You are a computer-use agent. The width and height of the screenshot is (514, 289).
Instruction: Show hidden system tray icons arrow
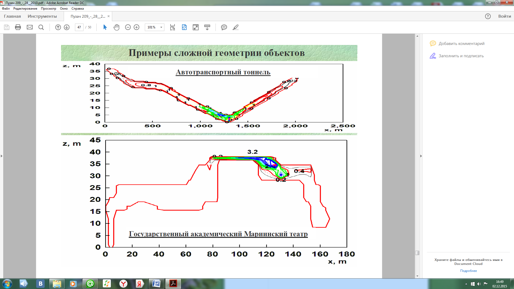click(x=466, y=284)
